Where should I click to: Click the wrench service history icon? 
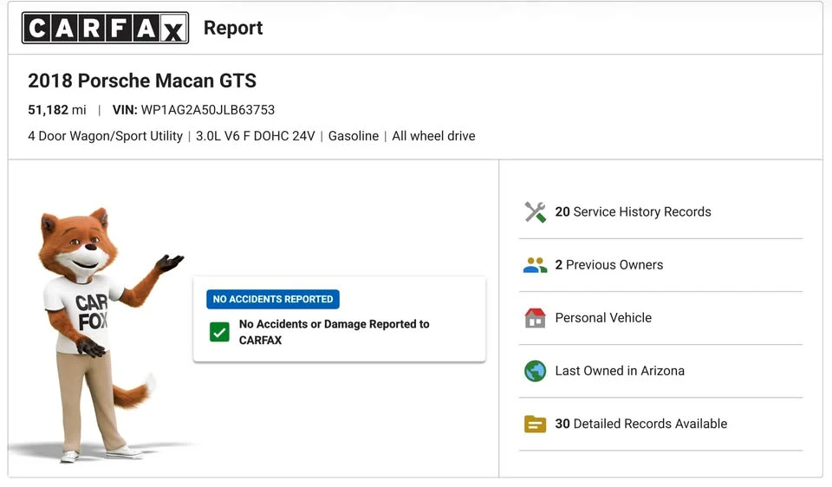click(535, 212)
